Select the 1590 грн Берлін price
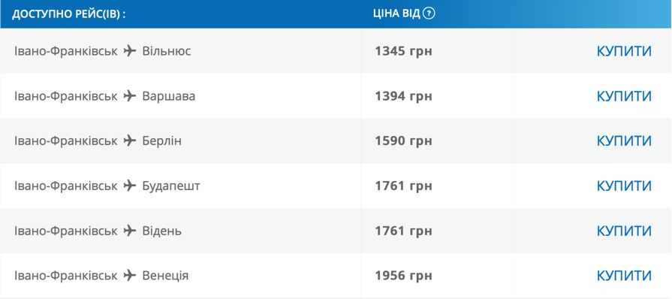The image size is (672, 299). 403,140
